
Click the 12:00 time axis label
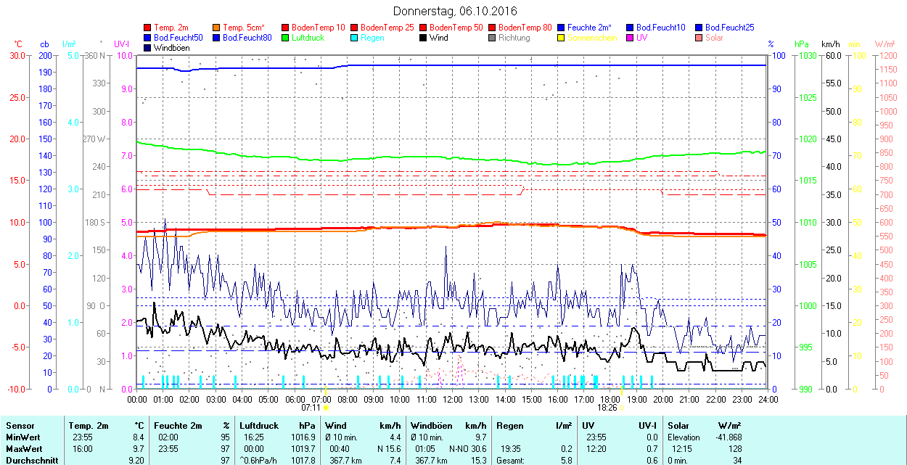pyautogui.click(x=453, y=399)
